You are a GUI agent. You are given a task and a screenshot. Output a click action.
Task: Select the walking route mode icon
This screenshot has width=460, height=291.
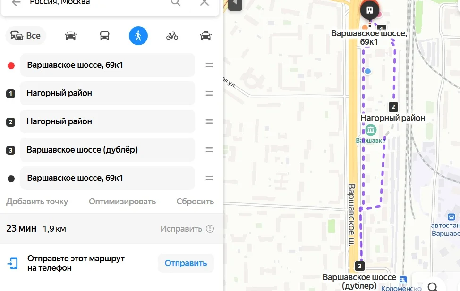pos(138,36)
